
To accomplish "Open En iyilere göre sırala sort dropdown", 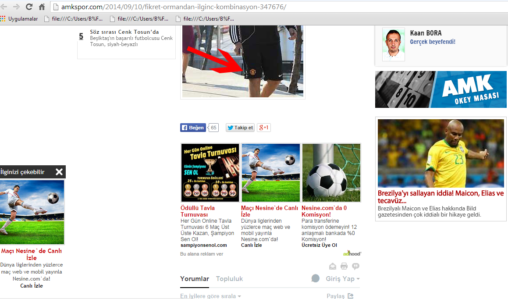I will [210, 296].
